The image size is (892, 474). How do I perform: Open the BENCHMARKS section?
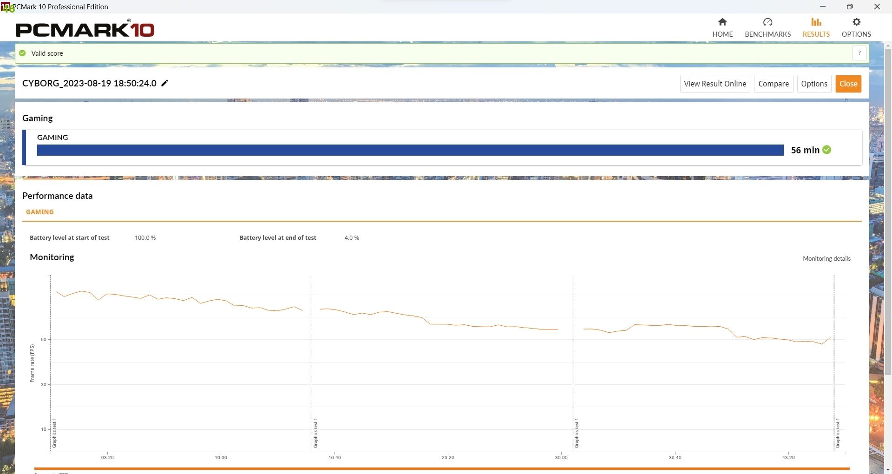[x=767, y=28]
